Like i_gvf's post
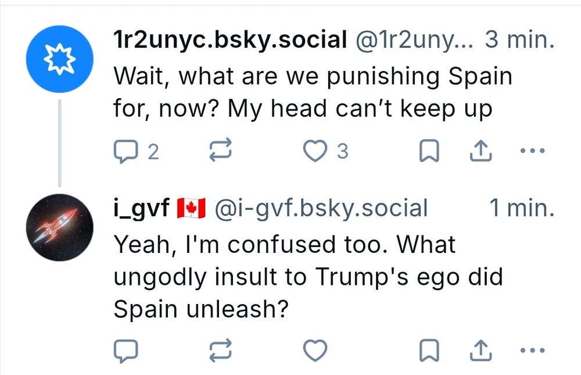The image size is (581, 375). (315, 350)
